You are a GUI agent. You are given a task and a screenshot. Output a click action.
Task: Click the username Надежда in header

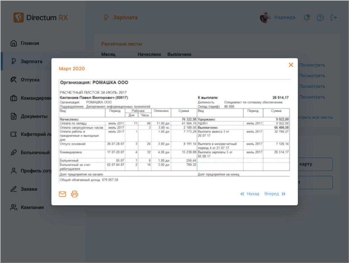point(285,18)
